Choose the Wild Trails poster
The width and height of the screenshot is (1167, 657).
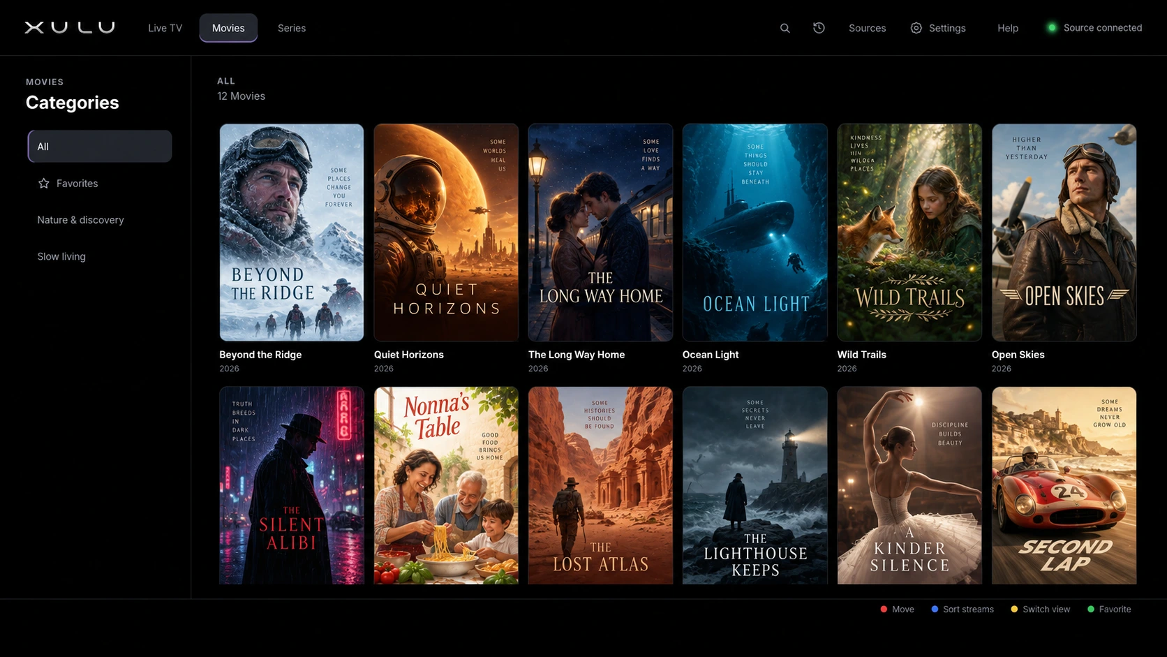[x=909, y=232]
